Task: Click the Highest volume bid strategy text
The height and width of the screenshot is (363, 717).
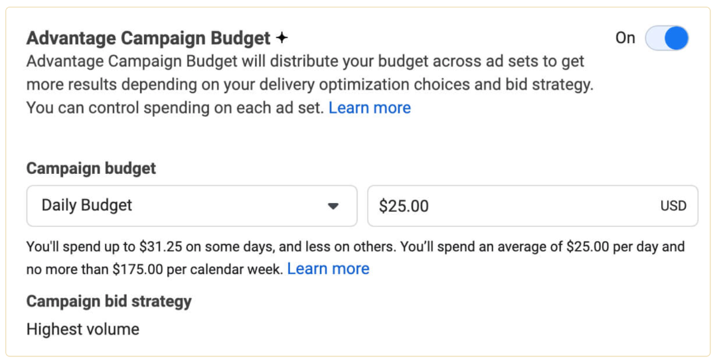Action: [83, 329]
